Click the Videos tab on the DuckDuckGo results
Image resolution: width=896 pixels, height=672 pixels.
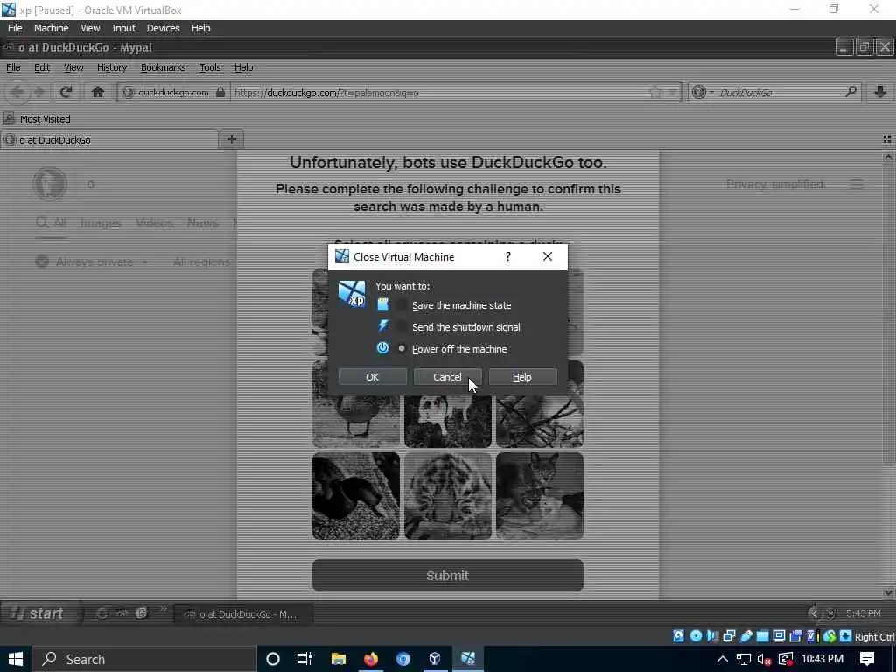[x=154, y=223]
